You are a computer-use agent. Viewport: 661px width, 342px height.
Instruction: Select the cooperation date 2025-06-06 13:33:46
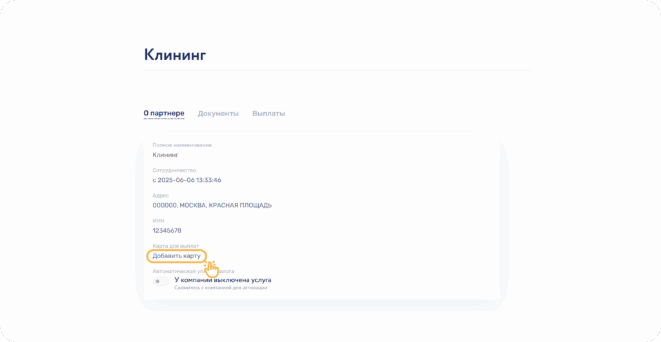187,180
